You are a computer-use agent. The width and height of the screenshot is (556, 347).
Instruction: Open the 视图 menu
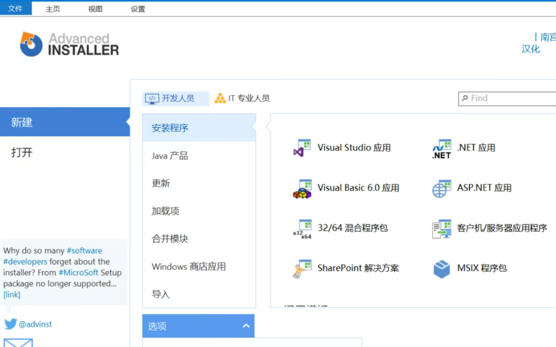click(x=95, y=8)
